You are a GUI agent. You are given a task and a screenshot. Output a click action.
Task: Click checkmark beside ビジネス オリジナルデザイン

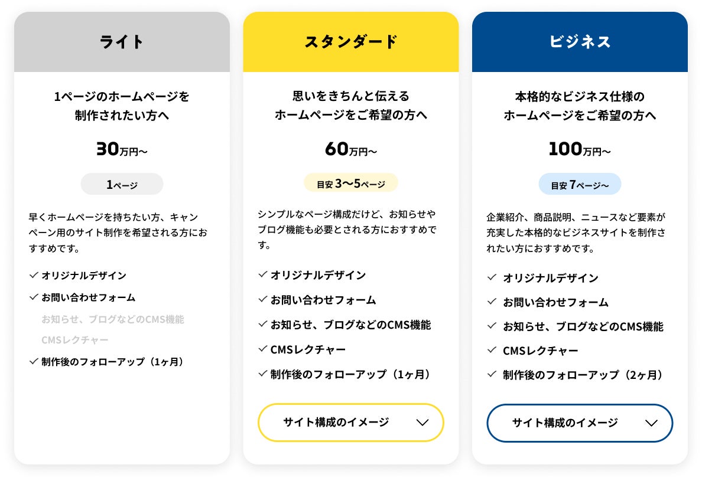coord(492,277)
